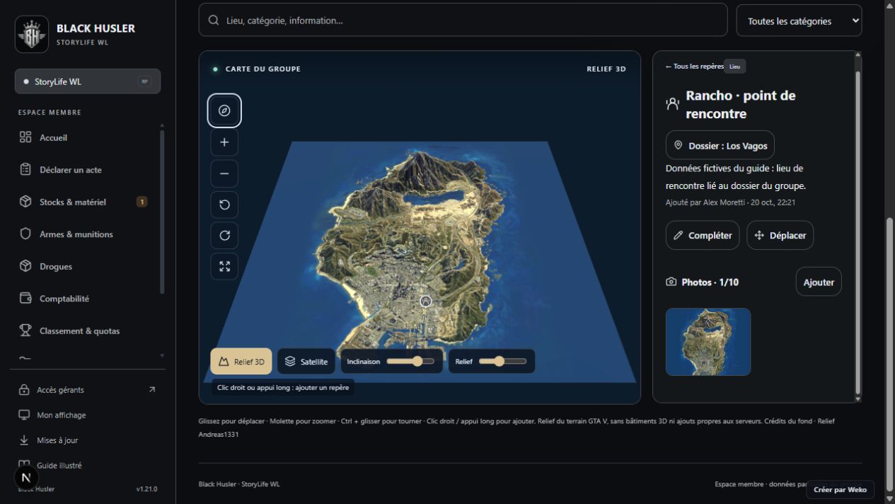Click the Créer par Weko button
The height and width of the screenshot is (504, 895).
pos(840,489)
